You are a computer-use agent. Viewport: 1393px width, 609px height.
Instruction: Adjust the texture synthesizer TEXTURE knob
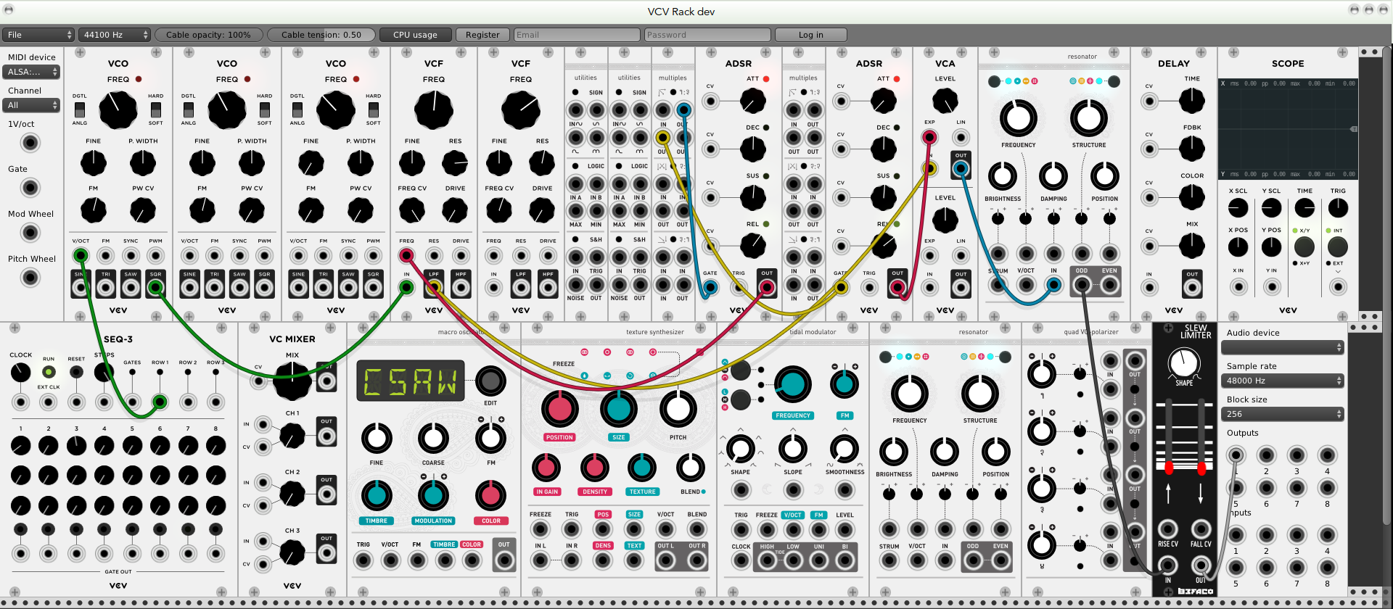pos(642,468)
